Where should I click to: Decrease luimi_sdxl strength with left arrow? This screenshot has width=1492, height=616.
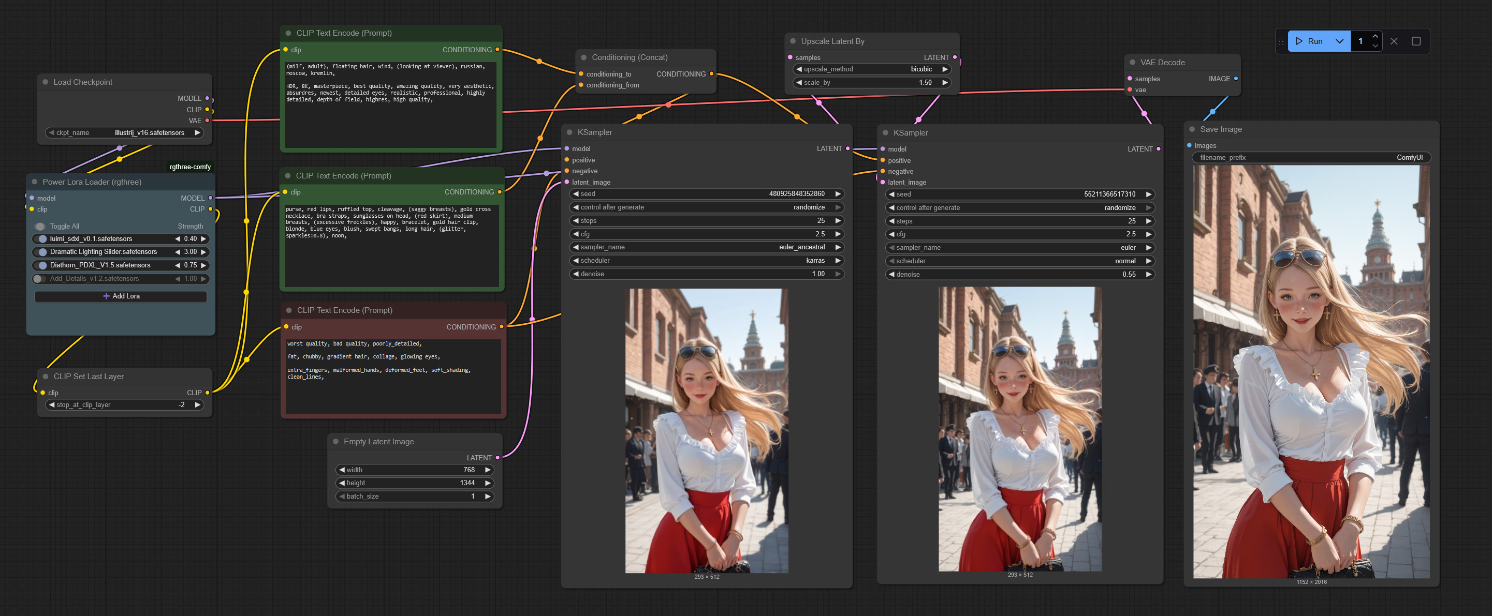tap(177, 239)
